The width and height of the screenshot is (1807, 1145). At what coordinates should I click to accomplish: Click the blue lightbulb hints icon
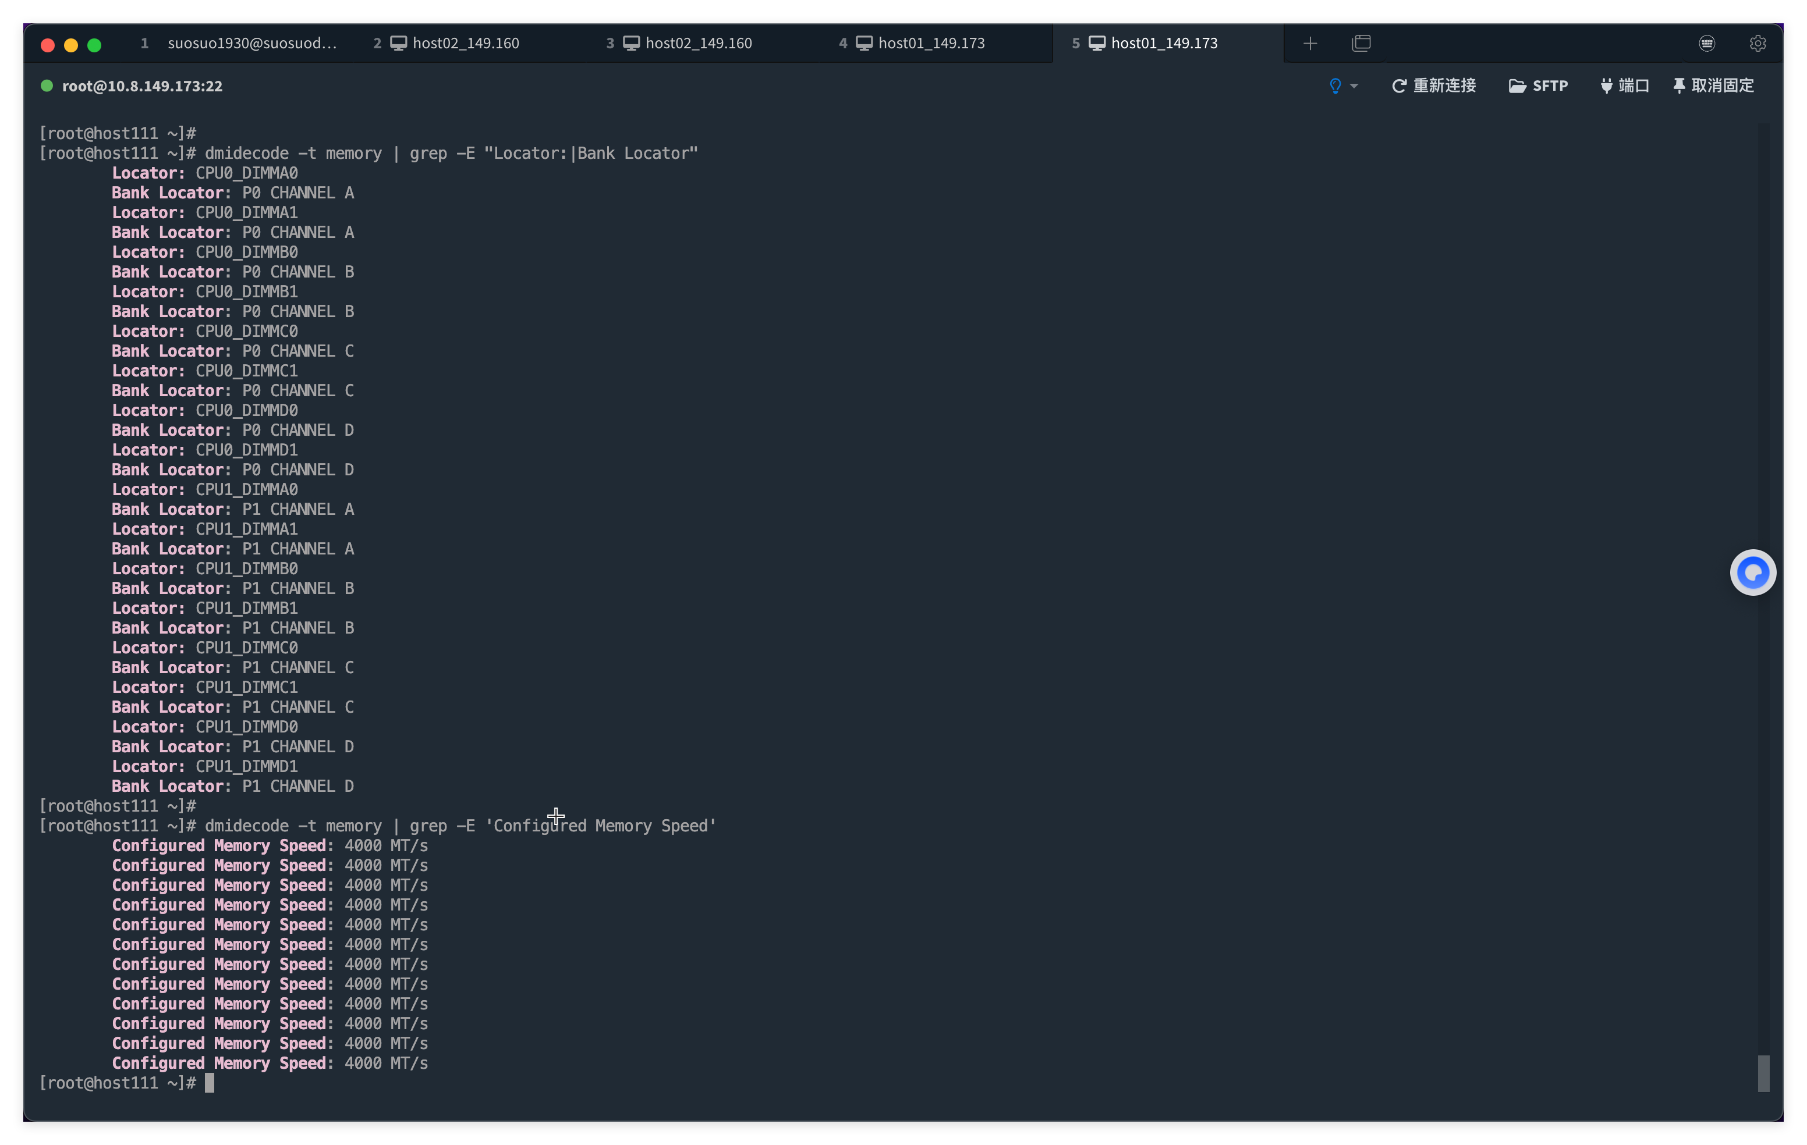tap(1335, 86)
